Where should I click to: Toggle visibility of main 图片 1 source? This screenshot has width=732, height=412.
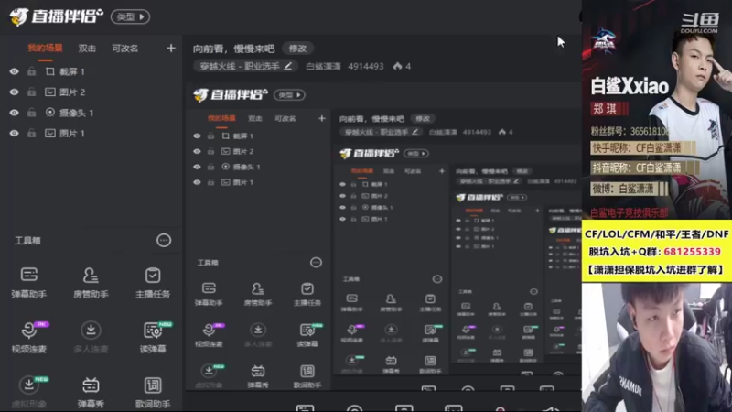point(15,133)
